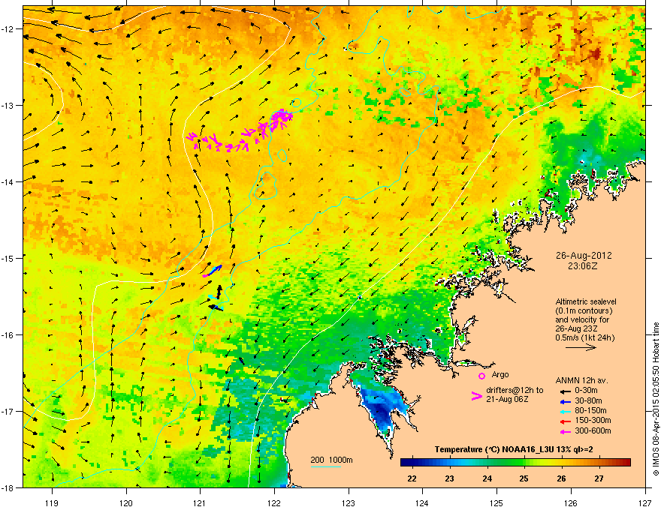Click the temperature colorbar green section near 24
661x510 pixels.
(x=487, y=462)
